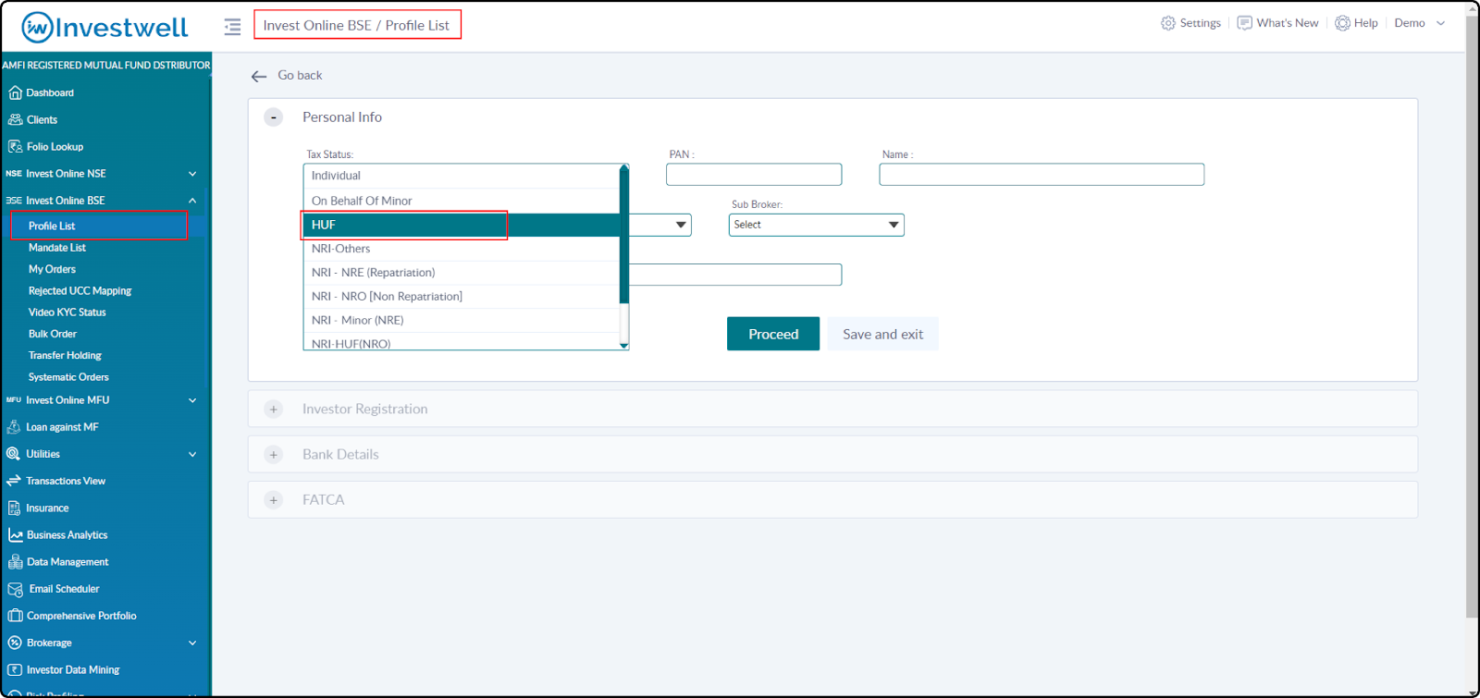Viewport: 1480px width, 698px height.
Task: Click the partially hidden dropdown arrow beside HUF
Action: (x=681, y=225)
